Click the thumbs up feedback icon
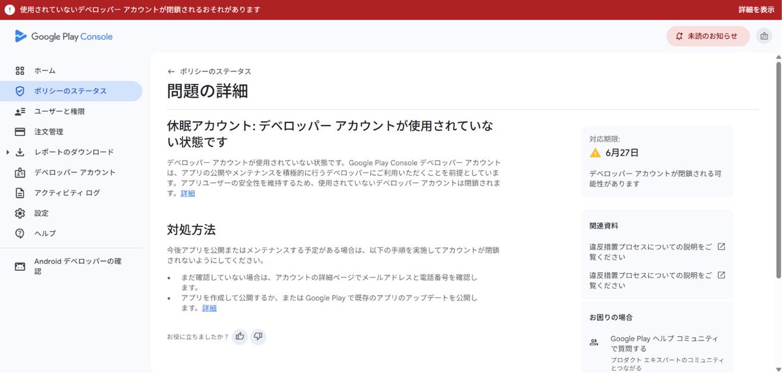The width and height of the screenshot is (782, 373). point(240,337)
